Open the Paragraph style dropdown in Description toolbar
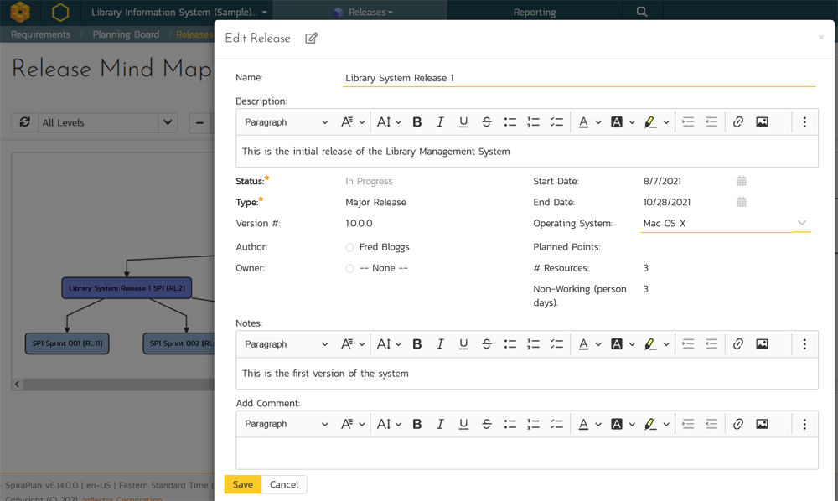The width and height of the screenshot is (838, 501). [287, 122]
